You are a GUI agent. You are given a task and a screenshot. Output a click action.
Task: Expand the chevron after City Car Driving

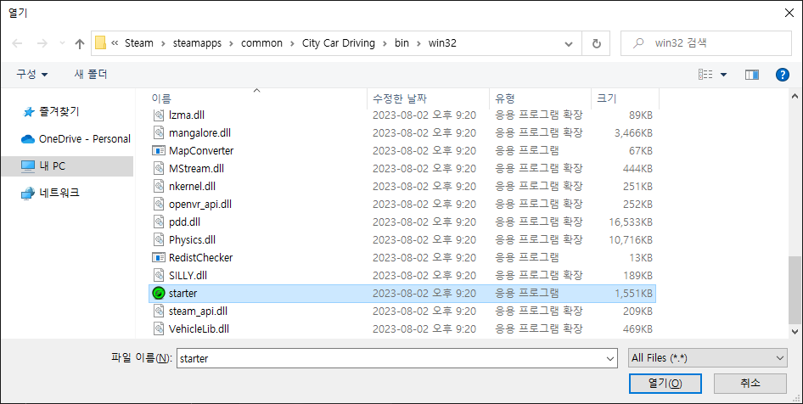[385, 43]
